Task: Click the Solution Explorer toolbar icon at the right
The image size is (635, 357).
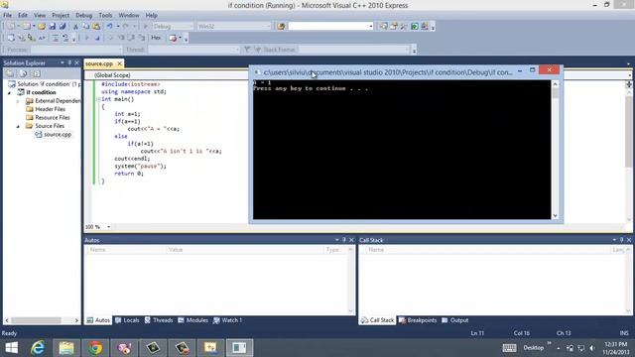Action: [384, 27]
